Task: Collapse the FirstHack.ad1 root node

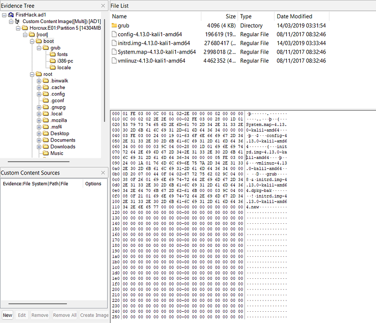Action: (4, 15)
